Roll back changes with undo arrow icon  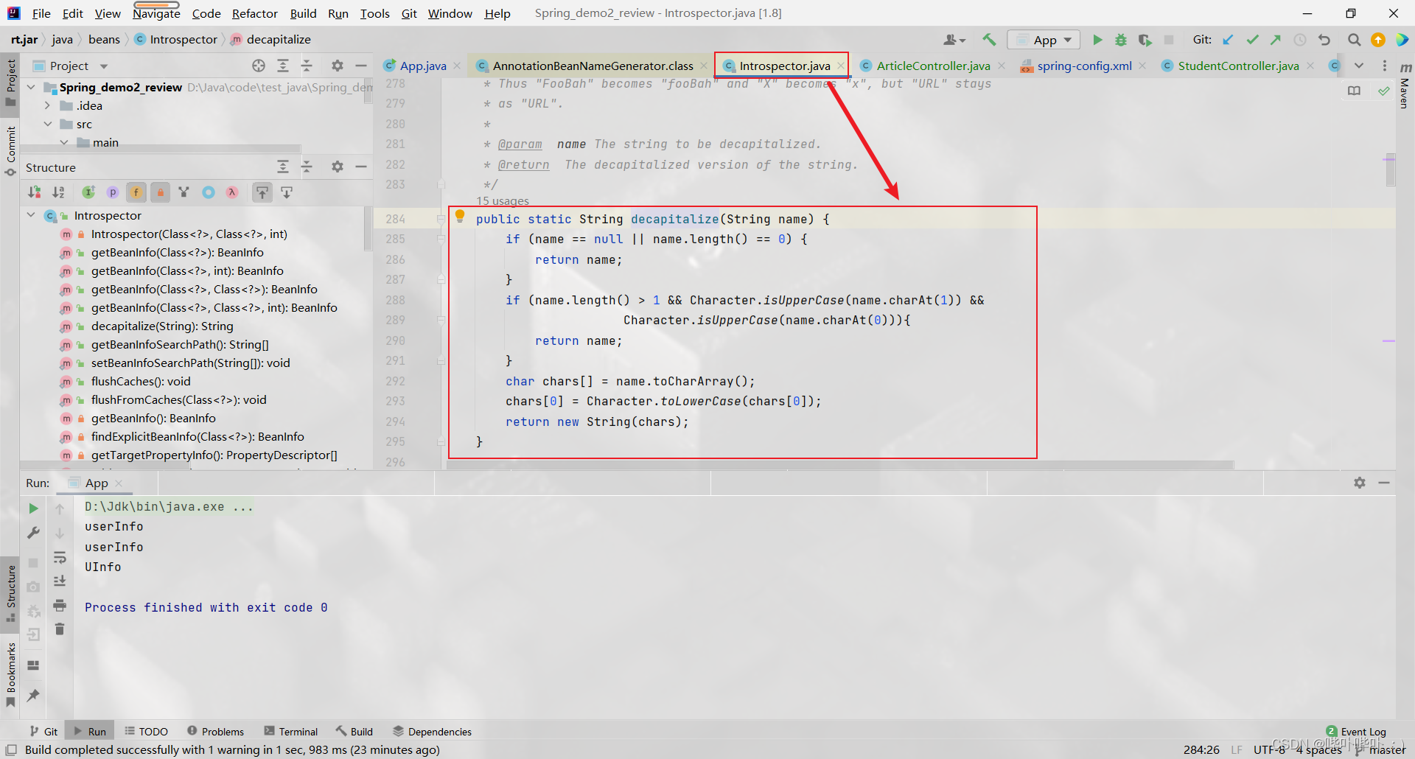pos(1324,40)
